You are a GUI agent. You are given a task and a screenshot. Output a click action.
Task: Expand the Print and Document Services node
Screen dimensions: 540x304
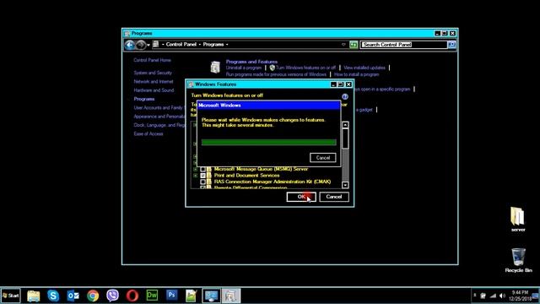point(195,176)
